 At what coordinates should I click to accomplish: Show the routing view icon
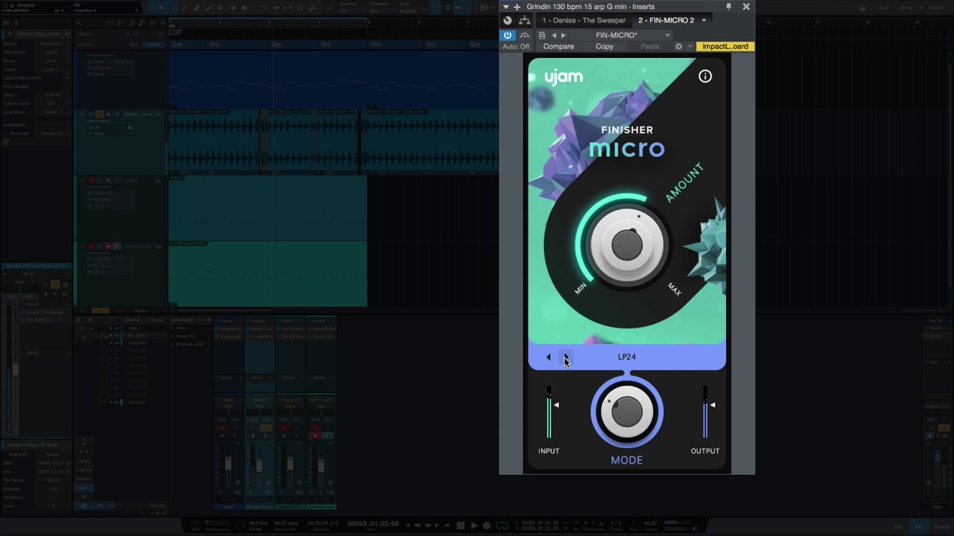point(524,21)
